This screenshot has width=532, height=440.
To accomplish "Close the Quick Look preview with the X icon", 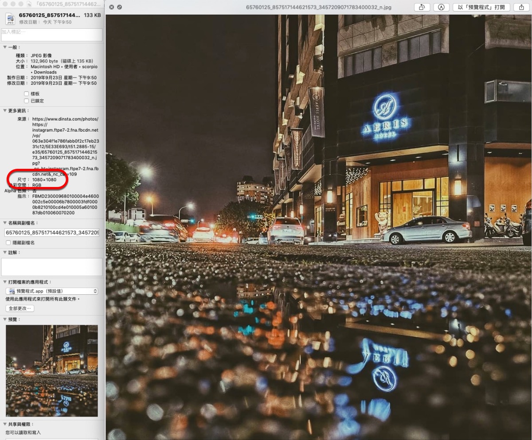I will [x=111, y=7].
